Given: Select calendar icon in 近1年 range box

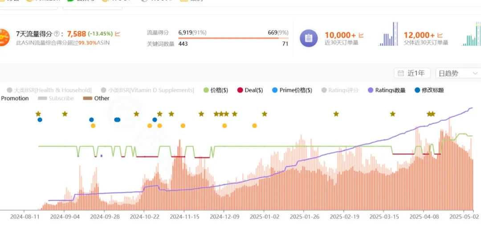Looking at the screenshot, I should click(x=401, y=73).
